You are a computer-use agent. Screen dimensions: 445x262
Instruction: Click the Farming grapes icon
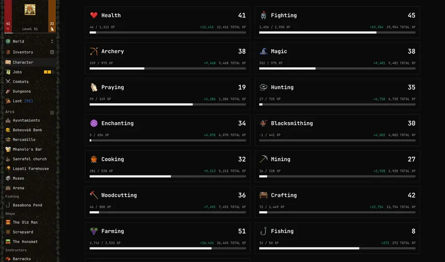94,231
